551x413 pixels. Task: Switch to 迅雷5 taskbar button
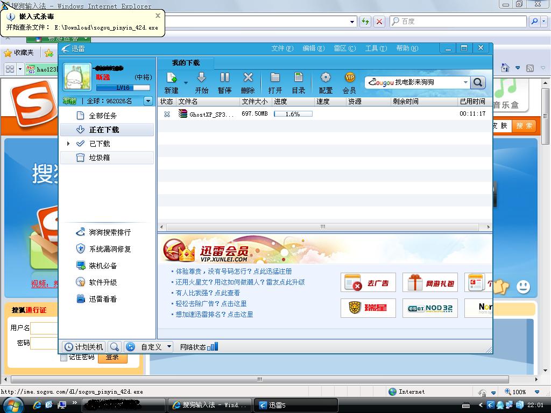(296, 405)
